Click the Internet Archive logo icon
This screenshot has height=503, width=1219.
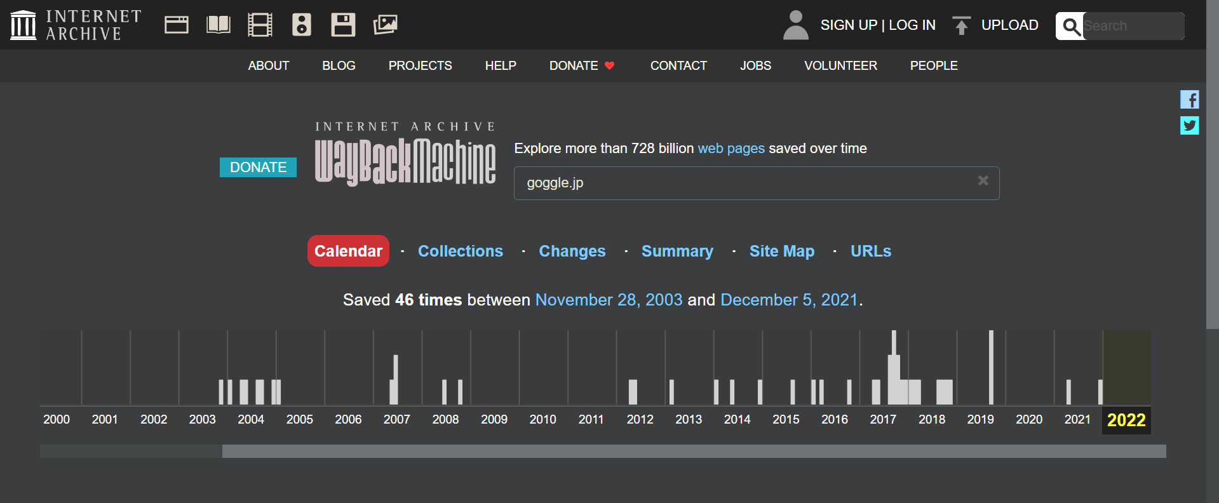(x=24, y=25)
